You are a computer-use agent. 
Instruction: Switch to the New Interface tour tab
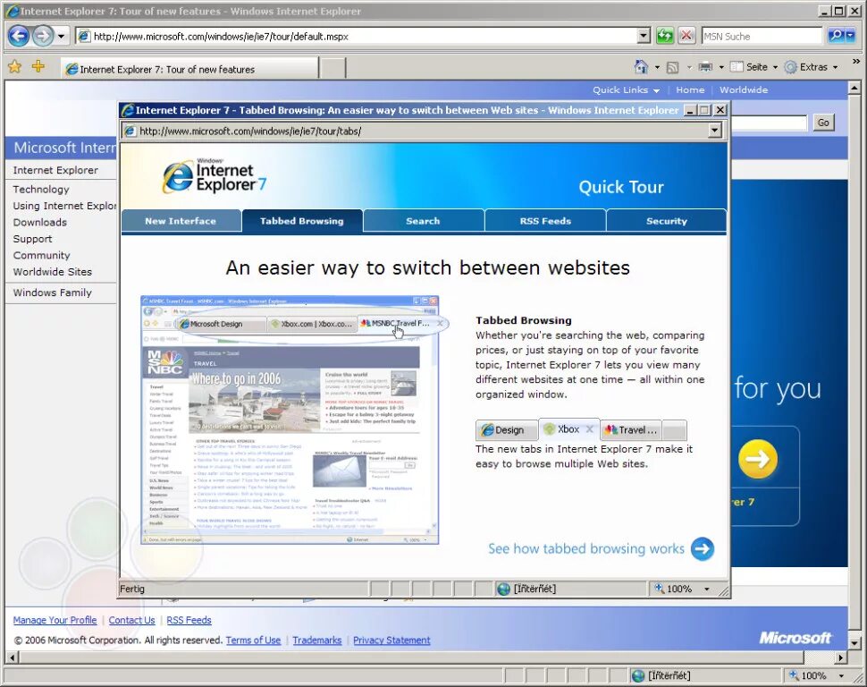pyautogui.click(x=181, y=221)
